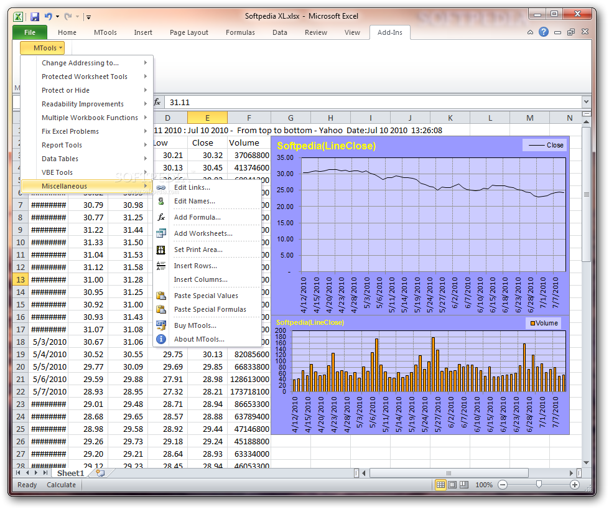
Task: Open the Excel Help question mark icon
Action: tap(544, 32)
